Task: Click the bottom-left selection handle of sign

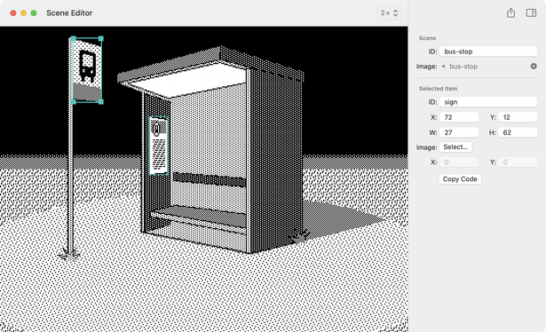Action: (73, 101)
